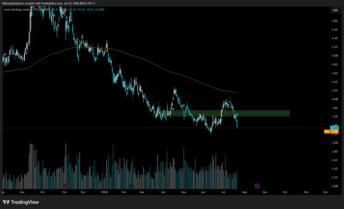Click the C3.35 close value in legend
Image resolution: width=344 pixels, height=209 pixels.
(x=81, y=10)
